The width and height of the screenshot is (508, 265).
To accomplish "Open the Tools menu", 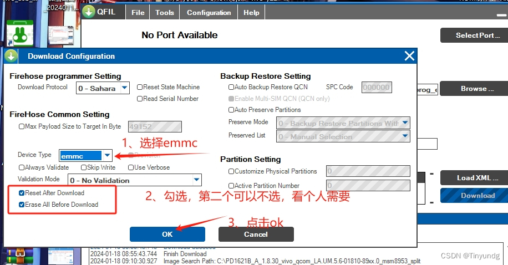I will coord(164,13).
